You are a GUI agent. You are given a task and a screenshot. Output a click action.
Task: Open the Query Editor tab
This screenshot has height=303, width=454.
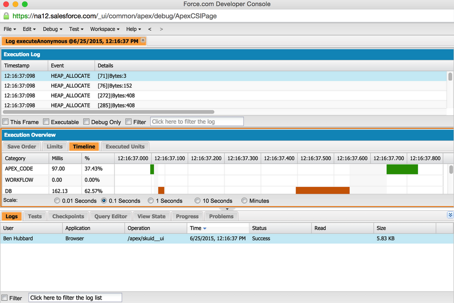click(110, 216)
